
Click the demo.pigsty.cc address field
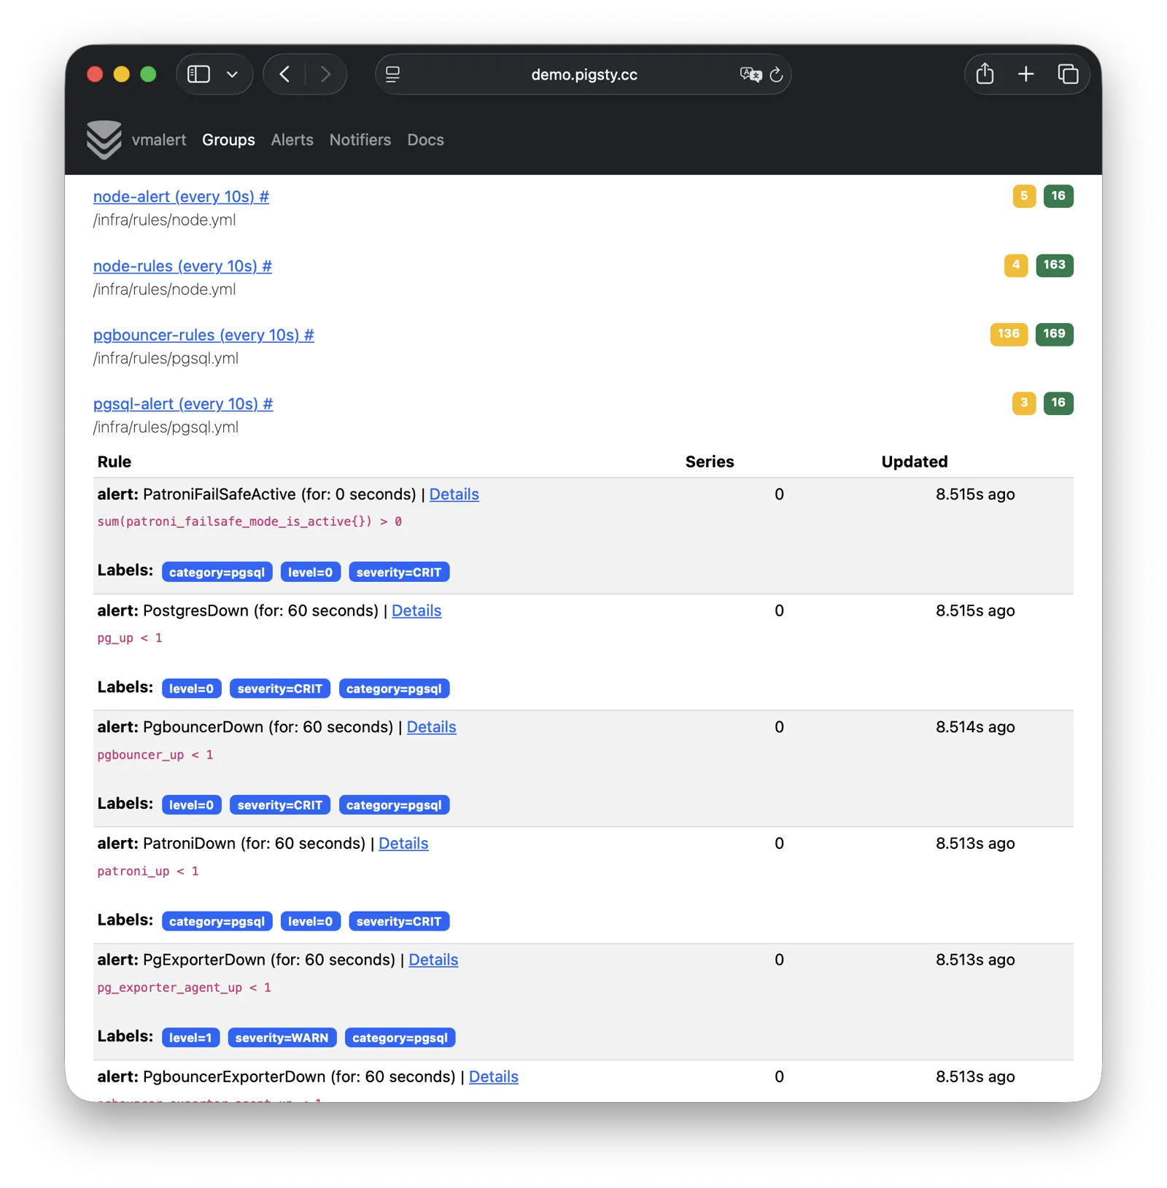pyautogui.click(x=583, y=74)
